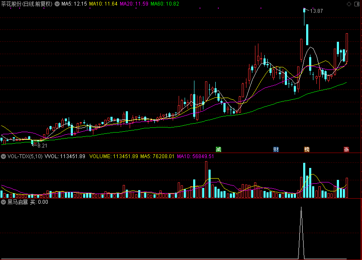Viewport: 362px width, 260px height.
Task: Click the 黑马启暴 indicator name
Action: pos(17,202)
